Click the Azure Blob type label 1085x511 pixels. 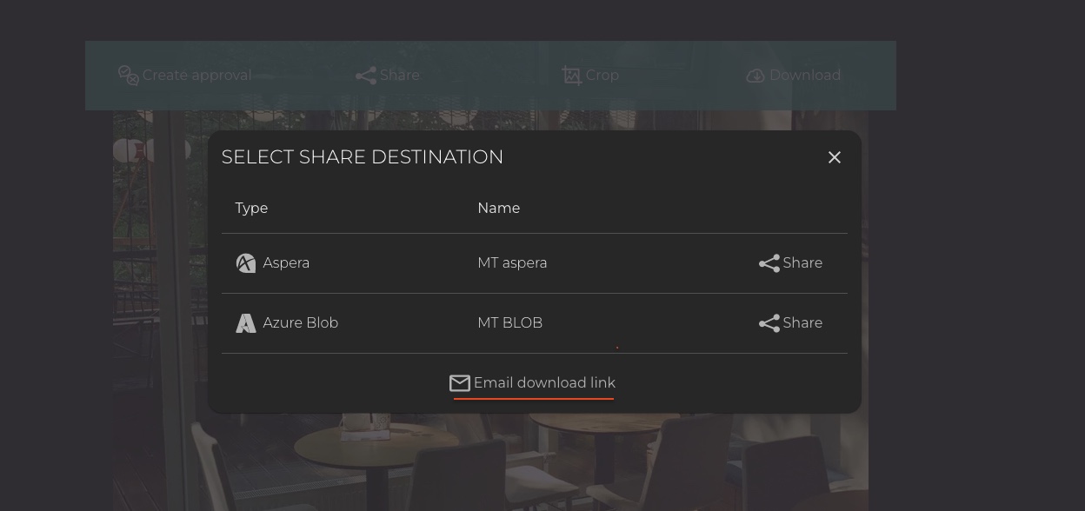[x=300, y=323]
